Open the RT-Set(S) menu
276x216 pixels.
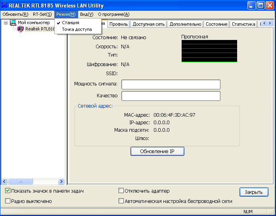[x=42, y=14]
